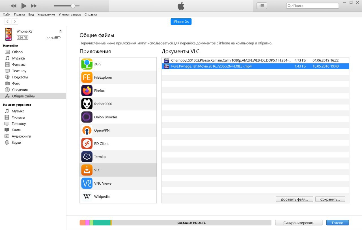The height and width of the screenshot is (230, 362).
Task: Open the Правка menu
Action: point(20,14)
